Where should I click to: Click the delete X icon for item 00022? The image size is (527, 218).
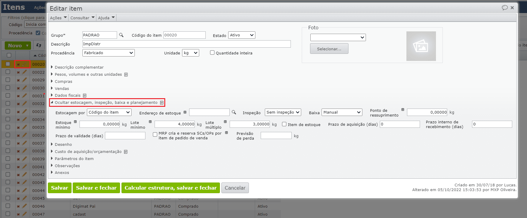(18, 72)
